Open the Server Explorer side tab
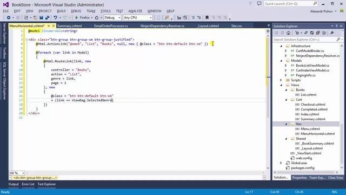 click(4, 34)
